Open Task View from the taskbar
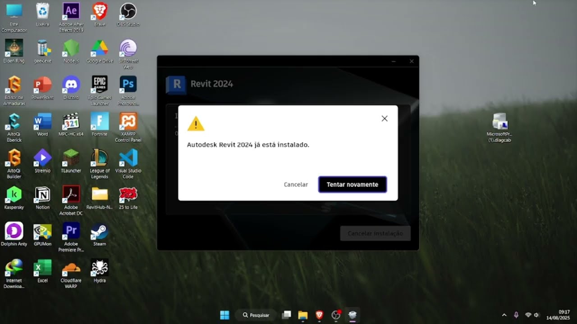The height and width of the screenshot is (324, 577). tap(286, 315)
